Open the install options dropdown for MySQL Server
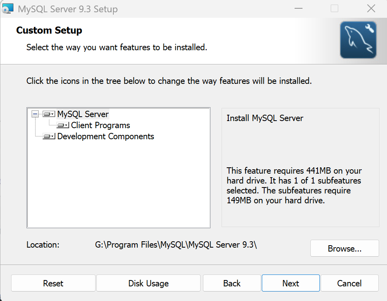This screenshot has height=301, width=387. tap(52, 114)
